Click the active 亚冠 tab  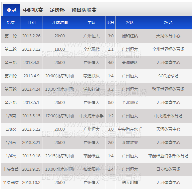point(11,10)
